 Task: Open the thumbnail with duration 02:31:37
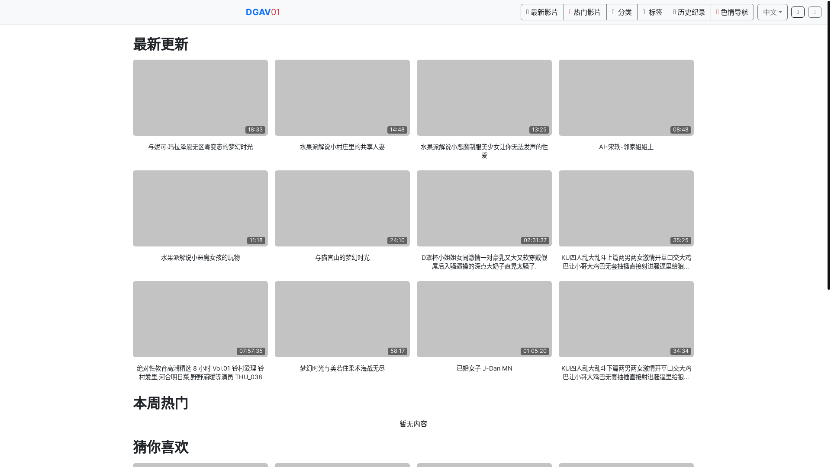coord(484,208)
